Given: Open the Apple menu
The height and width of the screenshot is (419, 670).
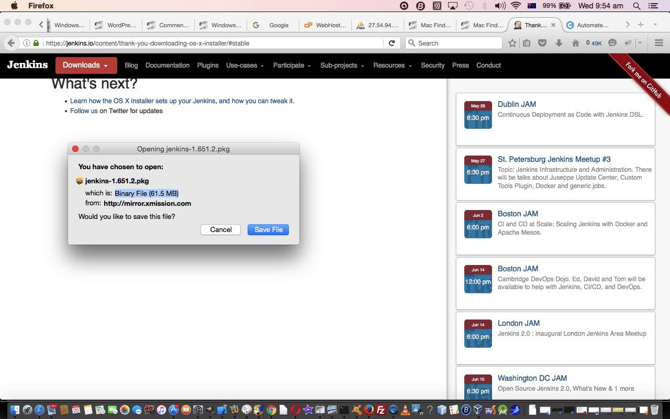Looking at the screenshot, I should pos(14,6).
